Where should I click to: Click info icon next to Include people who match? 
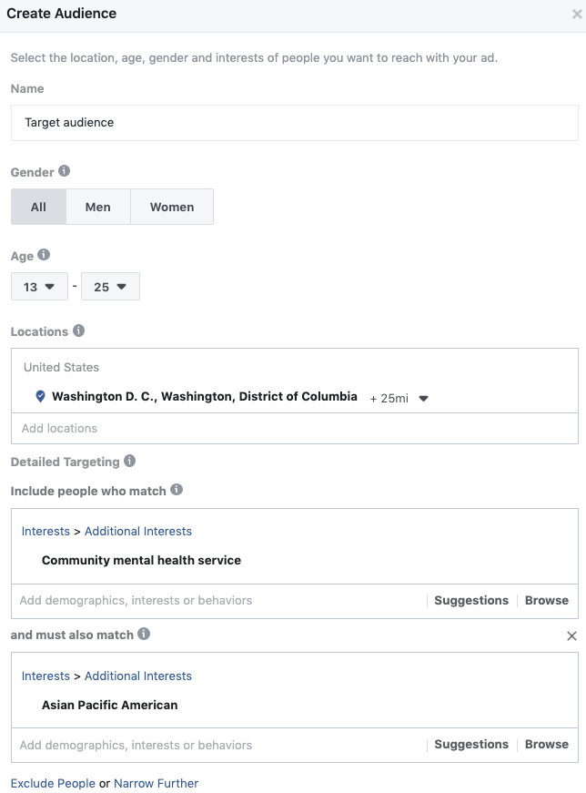click(x=177, y=490)
